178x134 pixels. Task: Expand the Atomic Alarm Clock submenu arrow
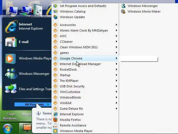coord(116,30)
